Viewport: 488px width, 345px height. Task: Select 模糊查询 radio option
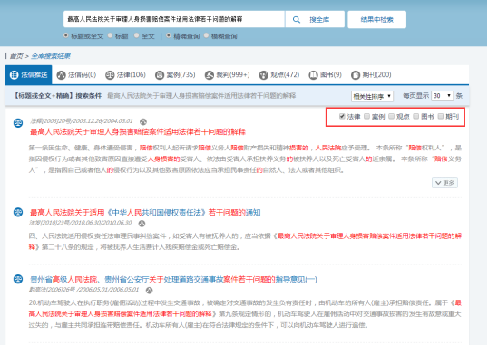pos(206,35)
